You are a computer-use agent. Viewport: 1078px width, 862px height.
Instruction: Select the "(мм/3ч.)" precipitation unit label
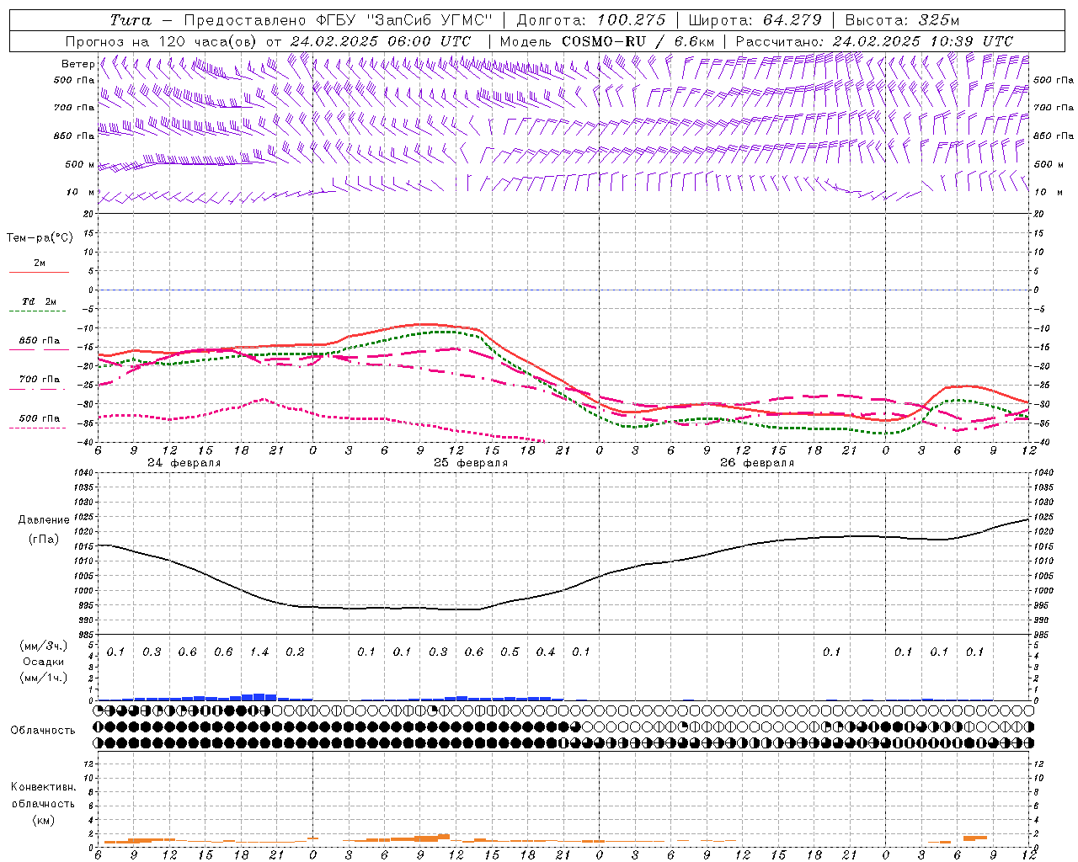[43, 646]
